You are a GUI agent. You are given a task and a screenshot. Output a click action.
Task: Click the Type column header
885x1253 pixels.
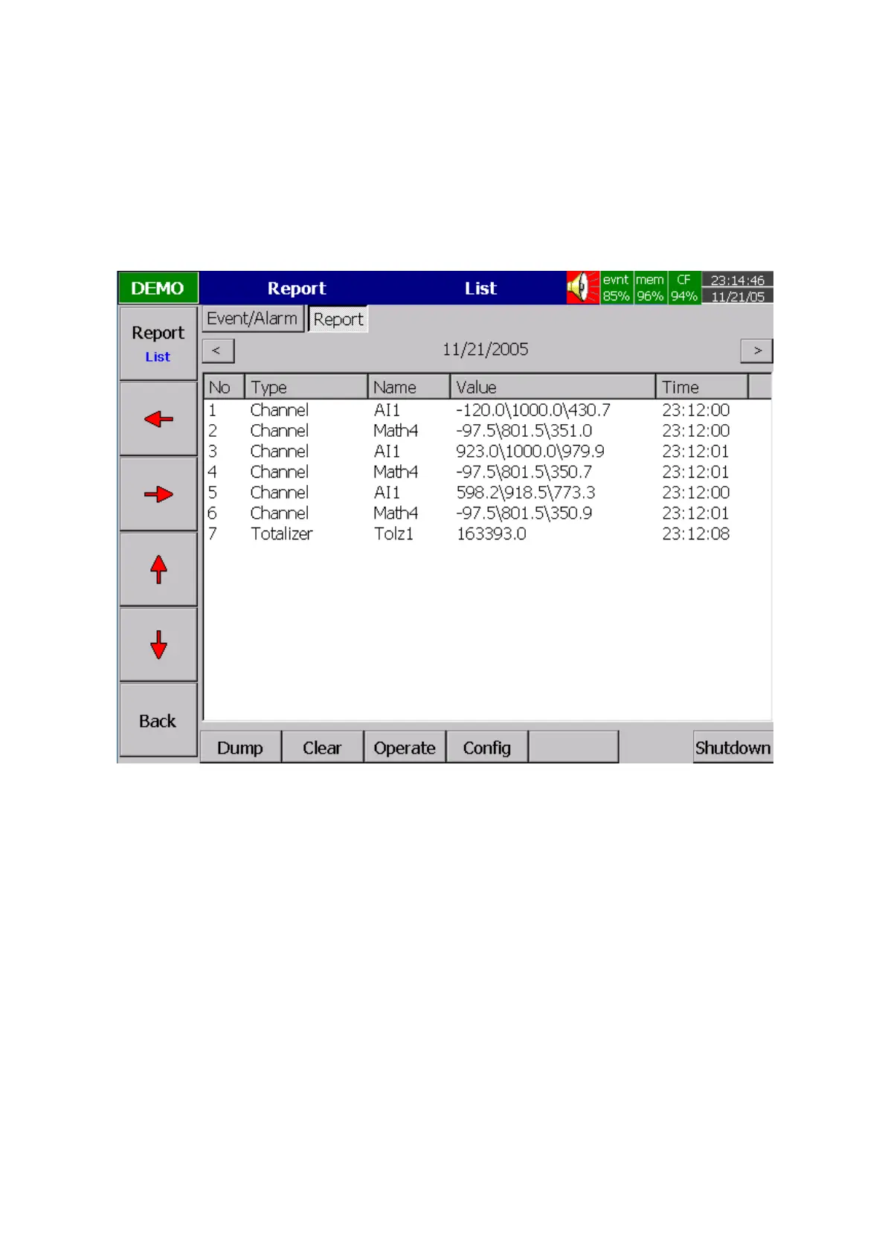click(306, 387)
